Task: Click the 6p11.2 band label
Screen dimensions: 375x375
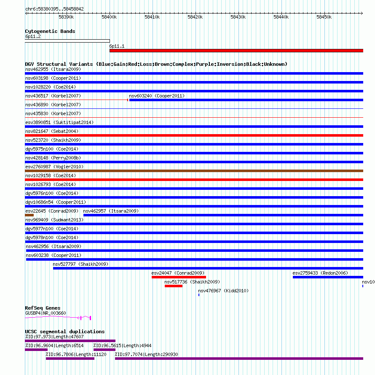Action: (x=33, y=37)
